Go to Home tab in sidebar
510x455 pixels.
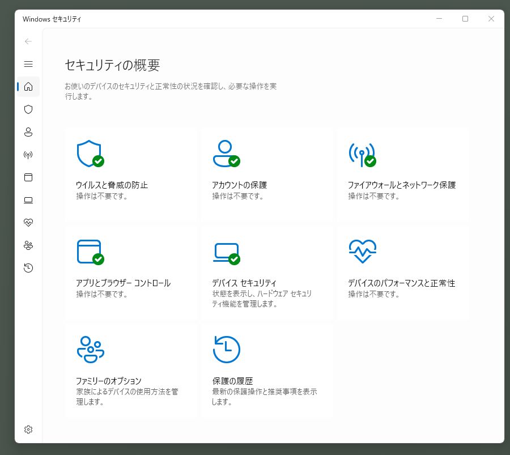28,87
